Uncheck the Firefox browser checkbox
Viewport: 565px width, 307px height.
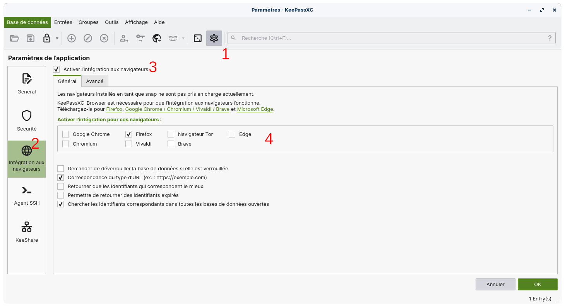point(129,134)
